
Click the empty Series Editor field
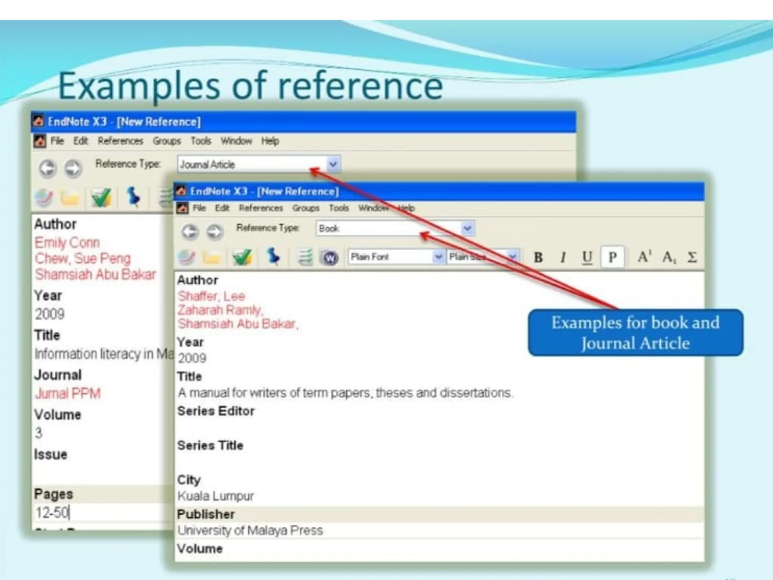(x=440, y=427)
